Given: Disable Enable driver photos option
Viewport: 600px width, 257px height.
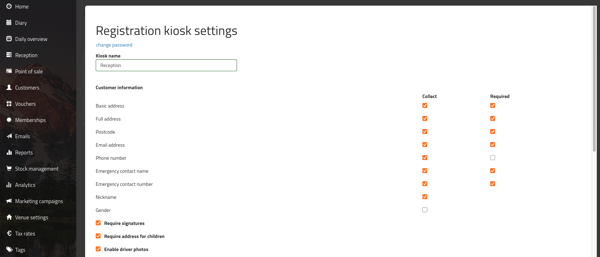Looking at the screenshot, I should tap(98, 249).
